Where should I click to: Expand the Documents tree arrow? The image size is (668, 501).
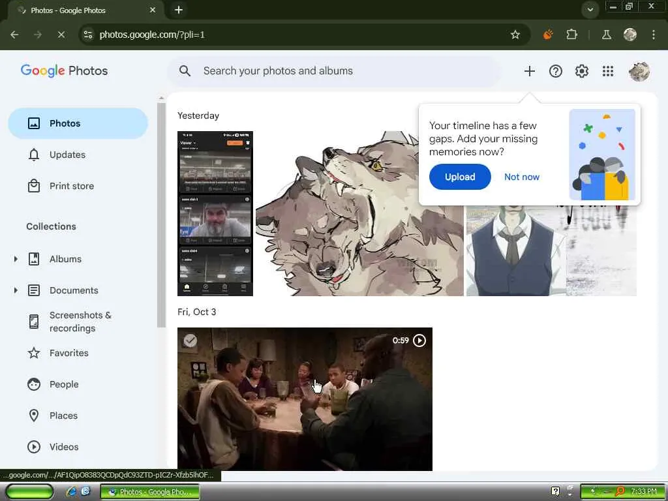(16, 290)
